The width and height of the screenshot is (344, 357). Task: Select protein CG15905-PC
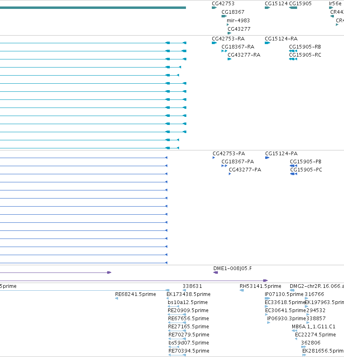tap(306, 170)
